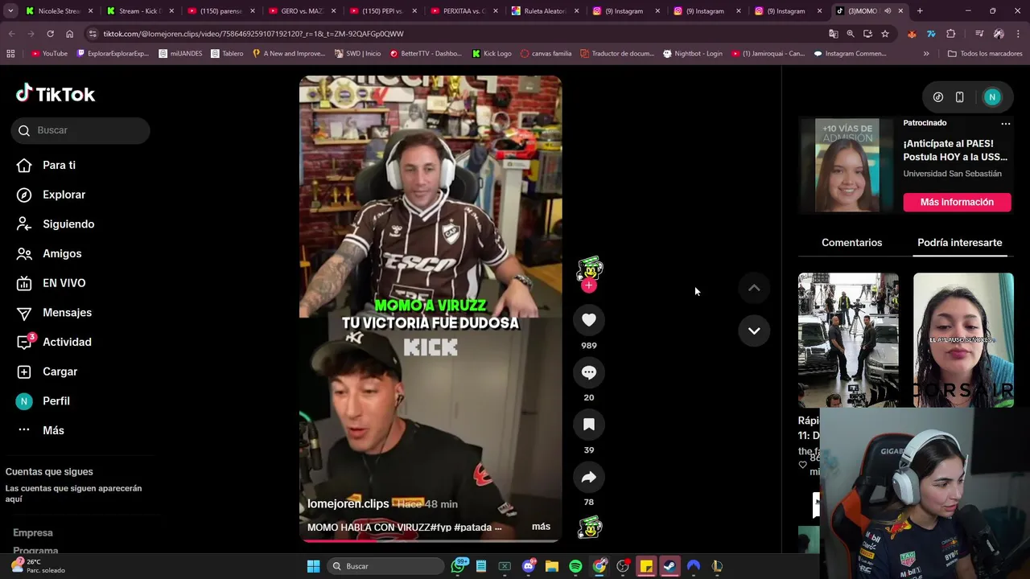Open Spotify from taskbar

[575, 566]
